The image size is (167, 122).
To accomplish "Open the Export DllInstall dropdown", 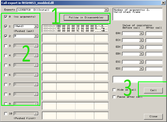I will (106, 10).
